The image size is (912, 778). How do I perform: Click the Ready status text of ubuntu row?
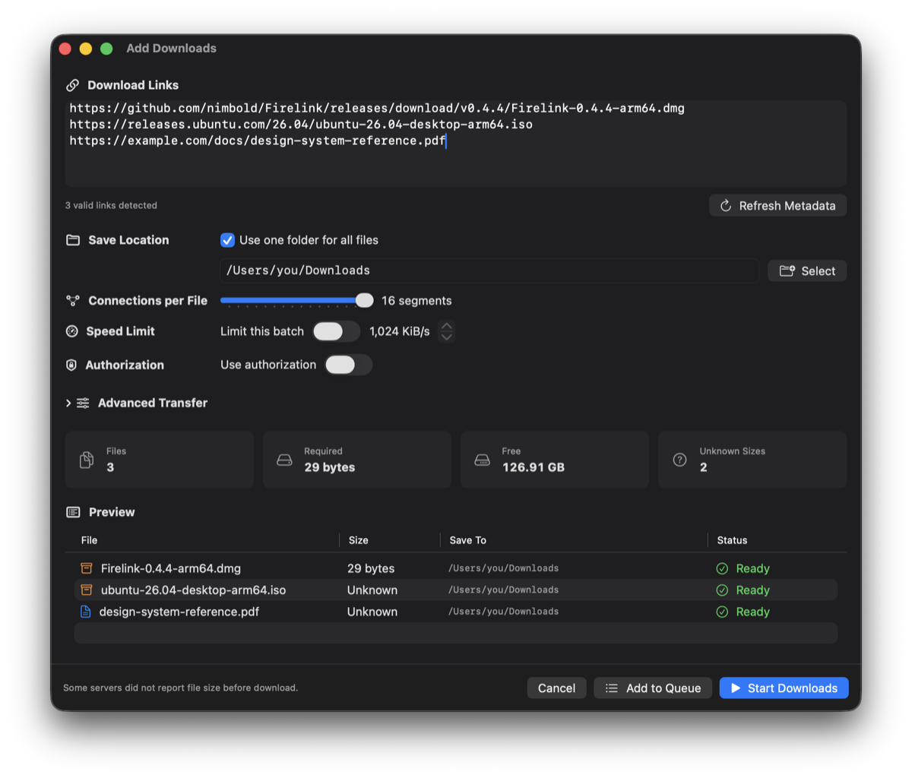(753, 590)
